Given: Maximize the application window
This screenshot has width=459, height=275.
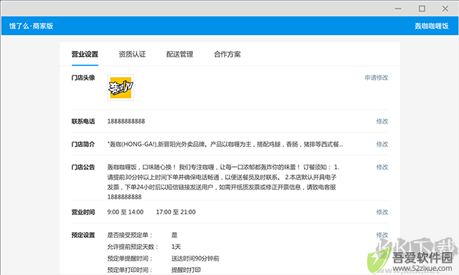Looking at the screenshot, I should tap(422, 9).
